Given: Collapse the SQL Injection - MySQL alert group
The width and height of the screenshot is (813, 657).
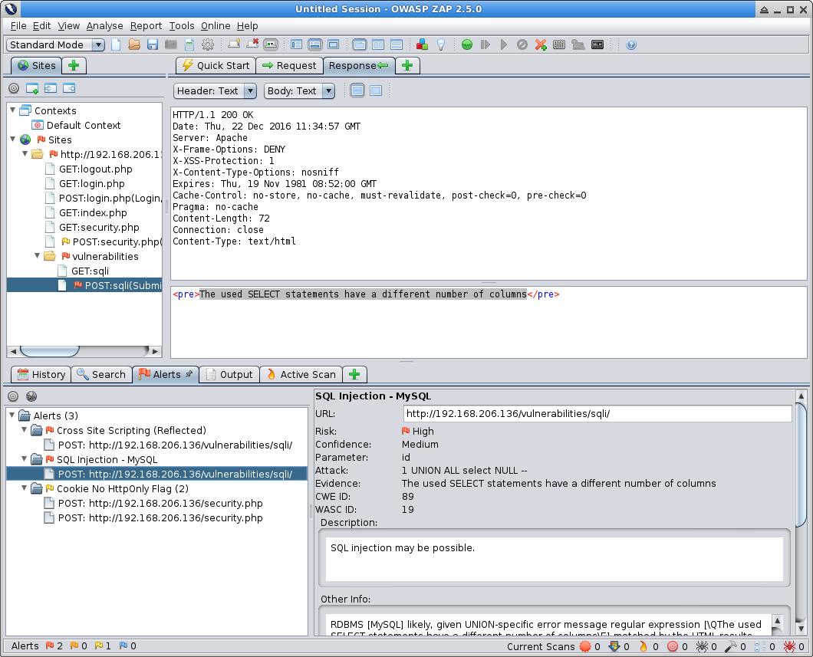Looking at the screenshot, I should [x=25, y=458].
